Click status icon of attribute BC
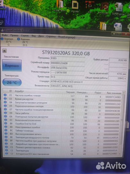 coord(6,130)
